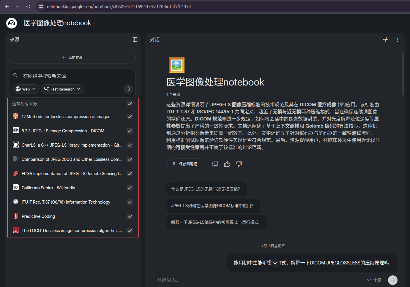The height and width of the screenshot is (287, 410).
Task: Collapse the sources panel with the panel icon
Action: coord(135,39)
